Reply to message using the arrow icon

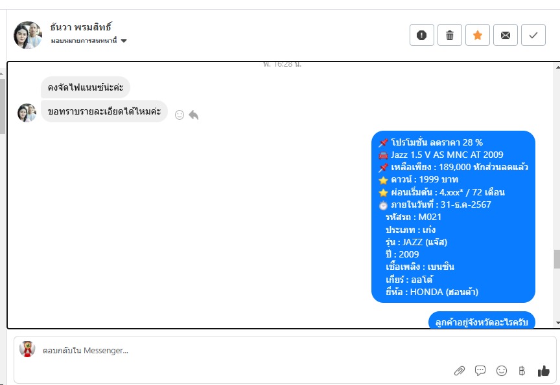(194, 115)
